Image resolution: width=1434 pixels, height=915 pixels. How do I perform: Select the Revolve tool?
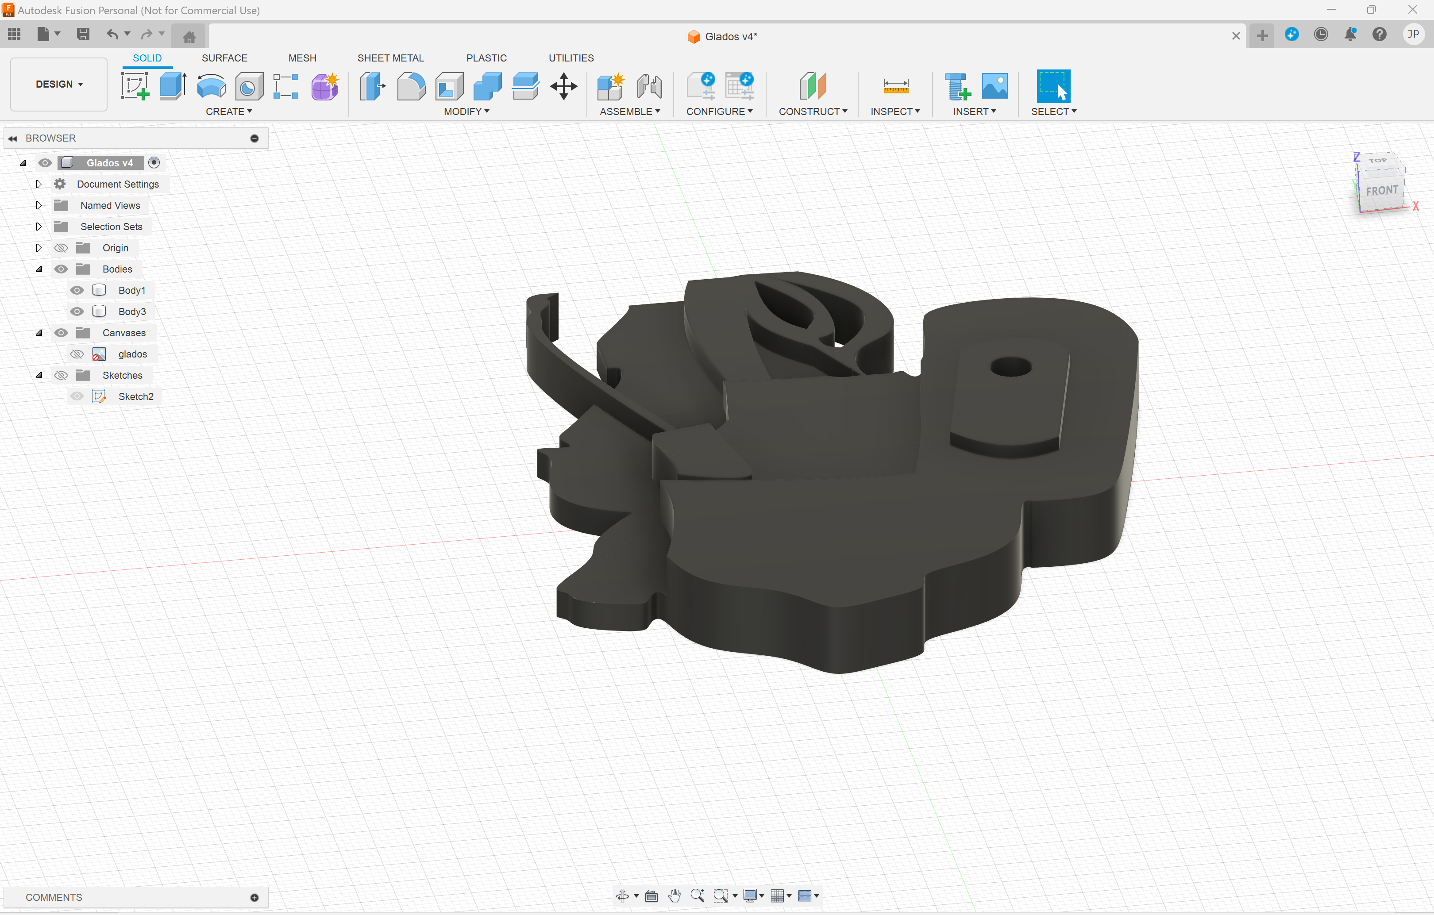click(x=212, y=86)
